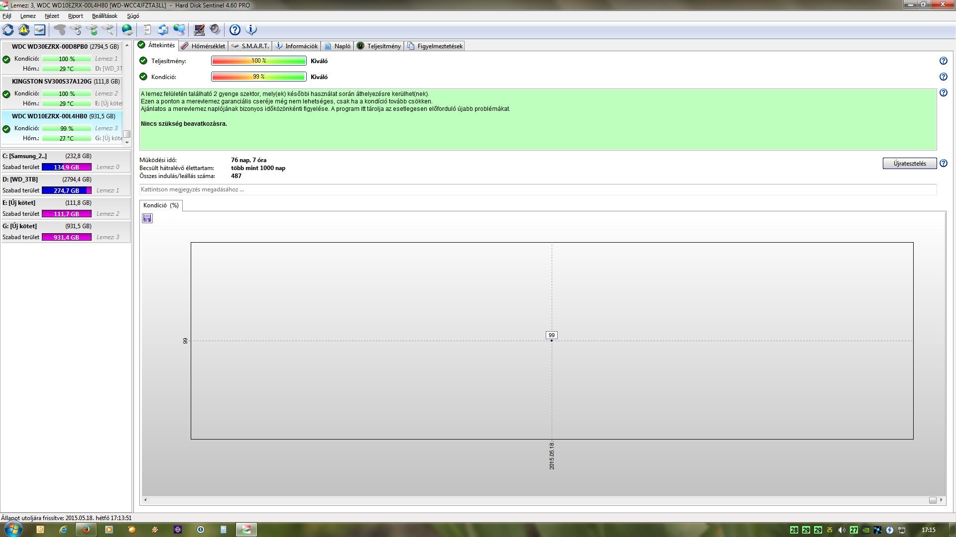Screen dimensions: 956x537
Task: Click the green check icon beside Kondíció label
Action: point(143,77)
